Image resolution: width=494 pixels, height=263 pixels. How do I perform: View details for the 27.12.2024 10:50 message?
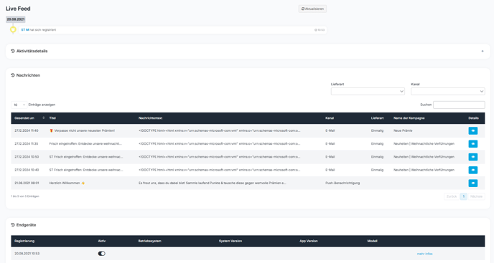pos(472,157)
